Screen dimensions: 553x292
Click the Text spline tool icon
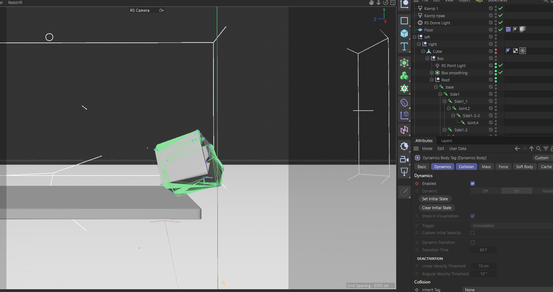pos(404,46)
